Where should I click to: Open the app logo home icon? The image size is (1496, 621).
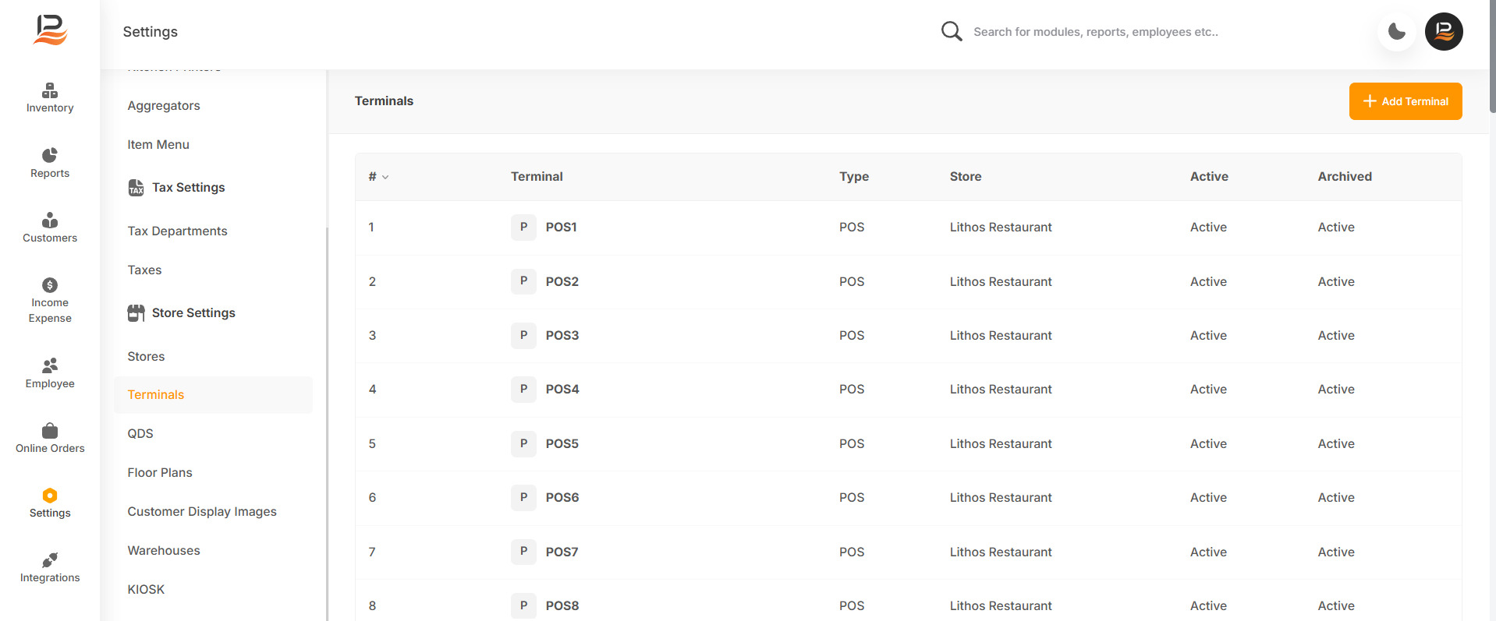[51, 30]
